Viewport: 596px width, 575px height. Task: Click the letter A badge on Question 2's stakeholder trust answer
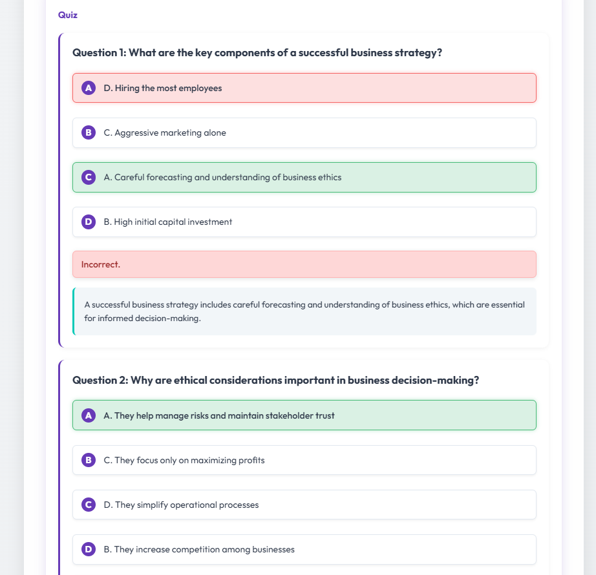click(x=89, y=415)
